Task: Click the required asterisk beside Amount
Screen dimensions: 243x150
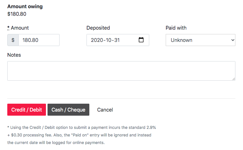Action: (8, 28)
